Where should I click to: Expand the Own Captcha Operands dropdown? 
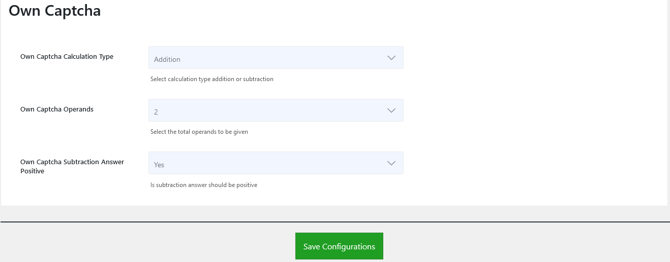click(x=276, y=110)
